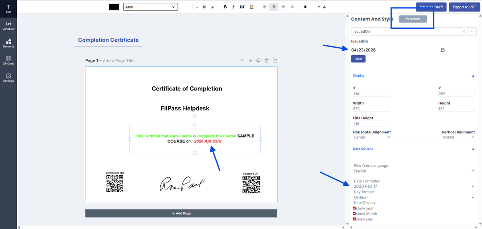Delete selected element with toolbar trash icon

(x=305, y=7)
